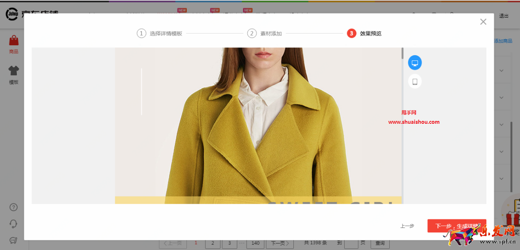
Task: Go to step 2 素材添加
Action: click(265, 33)
